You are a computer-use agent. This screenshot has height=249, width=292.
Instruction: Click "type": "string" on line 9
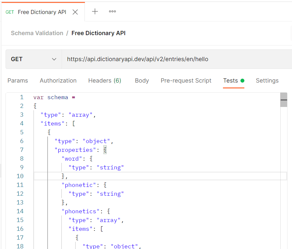click(x=96, y=167)
